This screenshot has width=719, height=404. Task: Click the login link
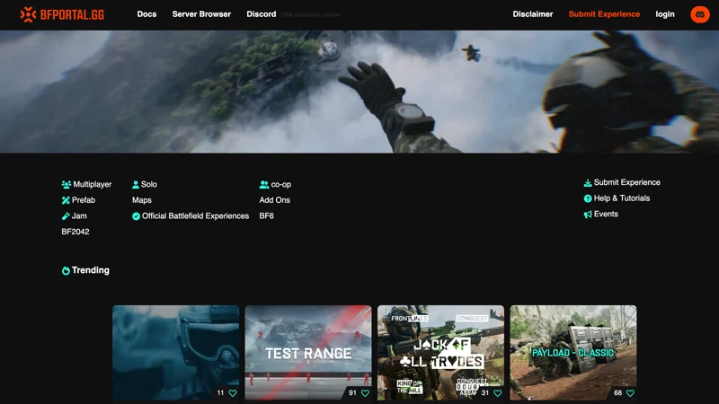pyautogui.click(x=665, y=14)
